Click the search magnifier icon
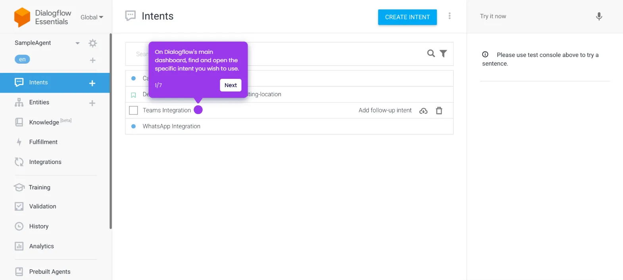Image resolution: width=623 pixels, height=280 pixels. coord(431,53)
